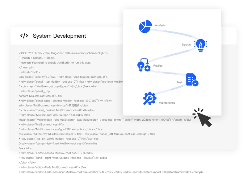Select the Analysis pie chart icon
Viewport: 247px width, 174px height.
(x=145, y=26)
